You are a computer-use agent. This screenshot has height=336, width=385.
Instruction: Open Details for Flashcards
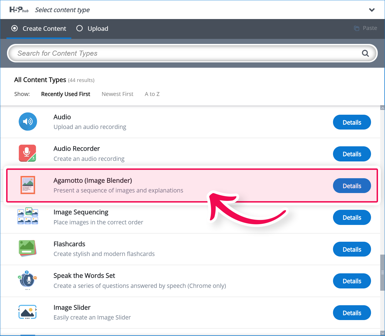352,249
